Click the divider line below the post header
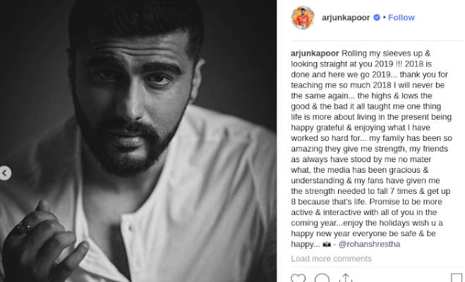The height and width of the screenshot is (282, 465). 377,41
